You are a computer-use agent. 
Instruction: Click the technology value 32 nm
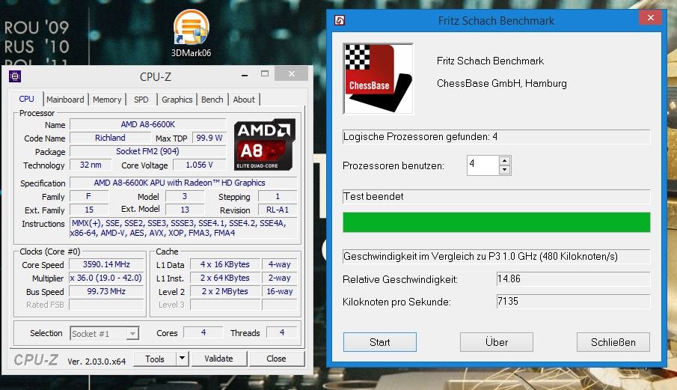[91, 165]
